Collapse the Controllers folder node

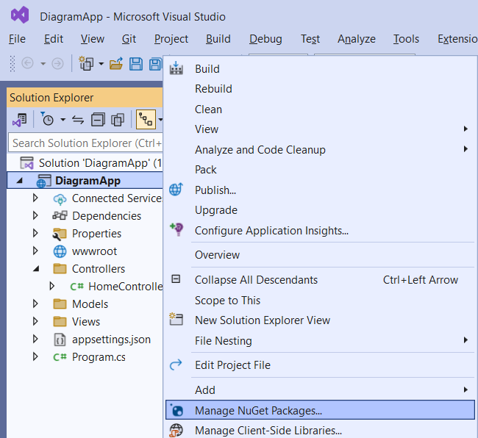35,269
